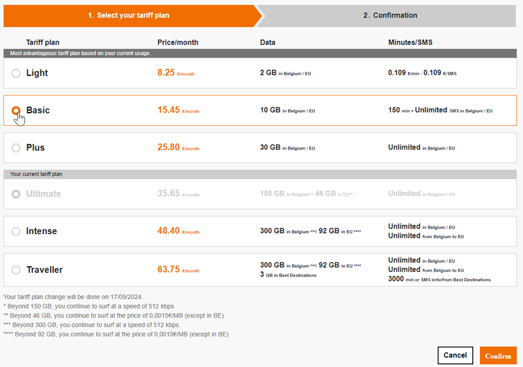
Task: Open the Select your tariff plan step
Action: coord(129,16)
